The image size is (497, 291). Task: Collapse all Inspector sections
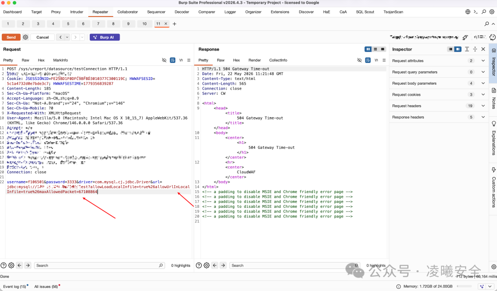coord(475,49)
